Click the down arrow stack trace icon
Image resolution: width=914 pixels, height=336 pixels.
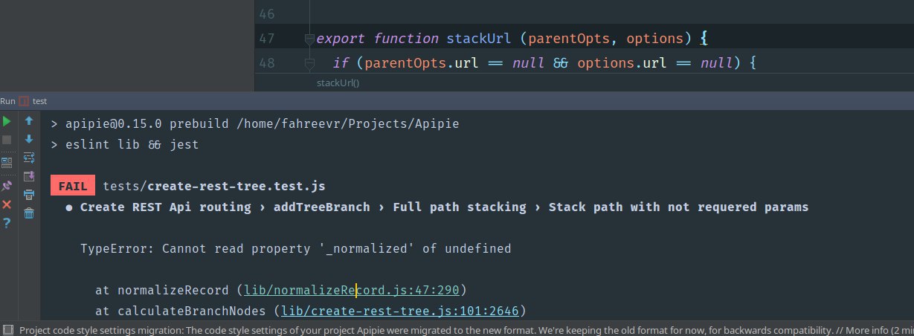point(29,139)
